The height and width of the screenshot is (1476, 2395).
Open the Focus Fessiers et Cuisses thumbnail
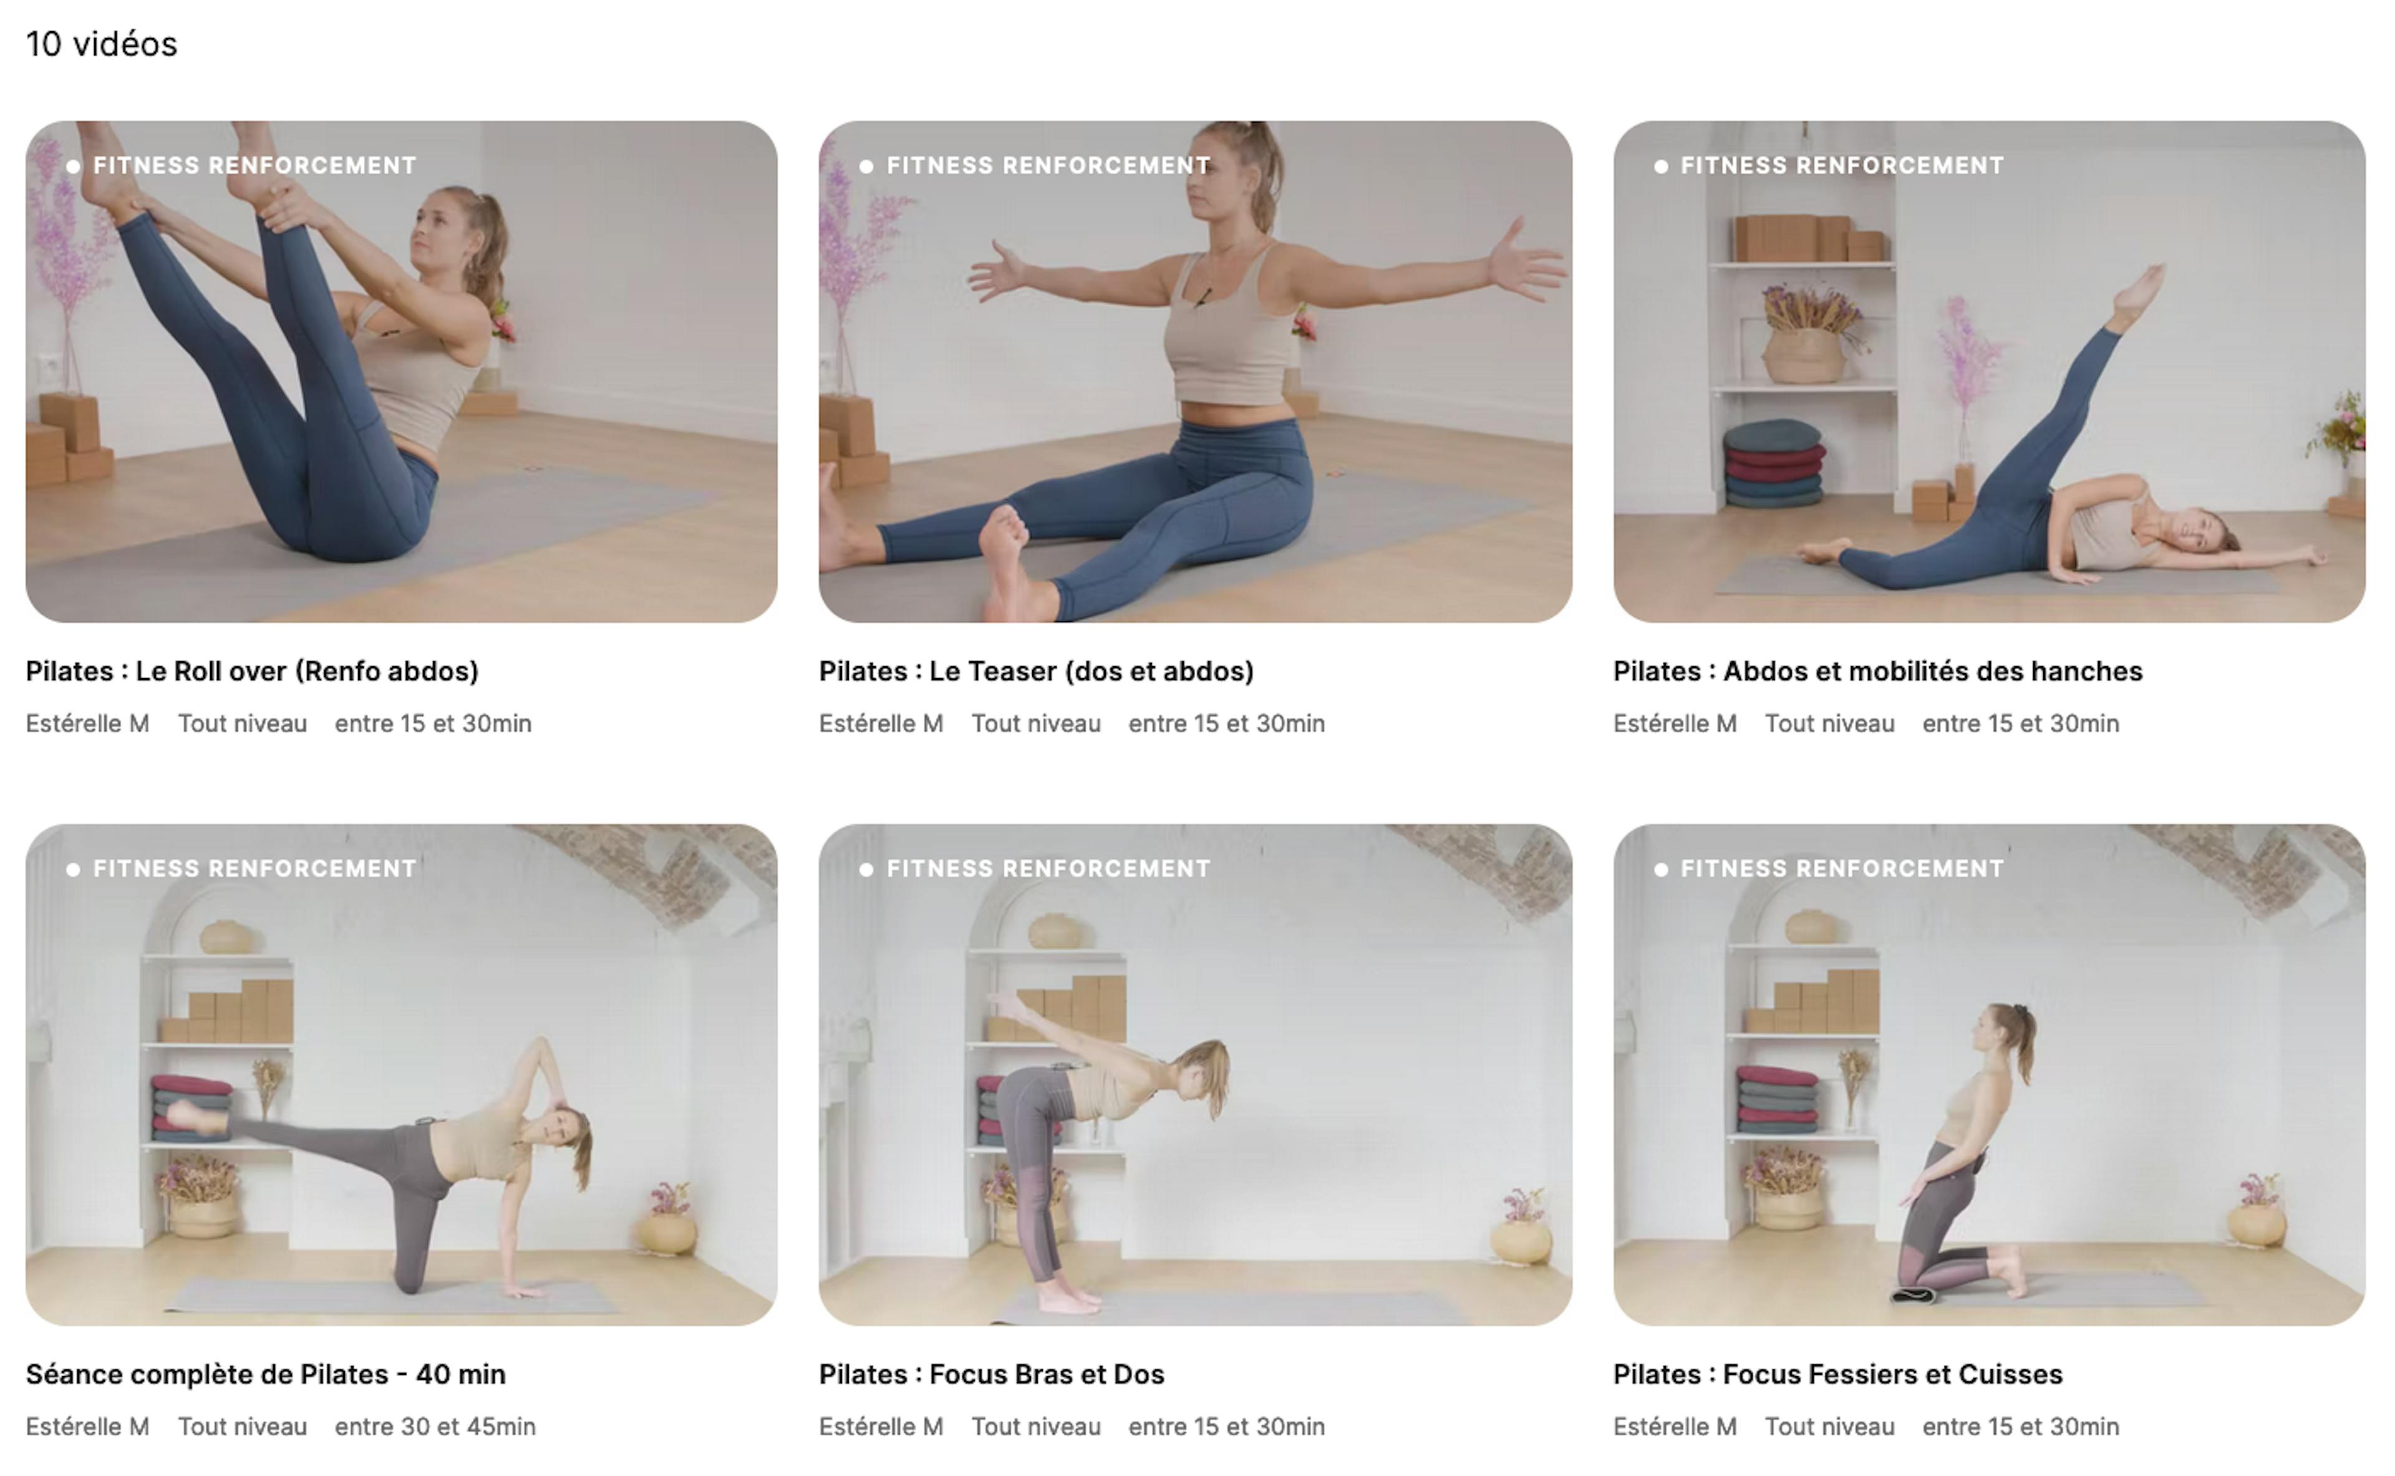[x=1989, y=1074]
